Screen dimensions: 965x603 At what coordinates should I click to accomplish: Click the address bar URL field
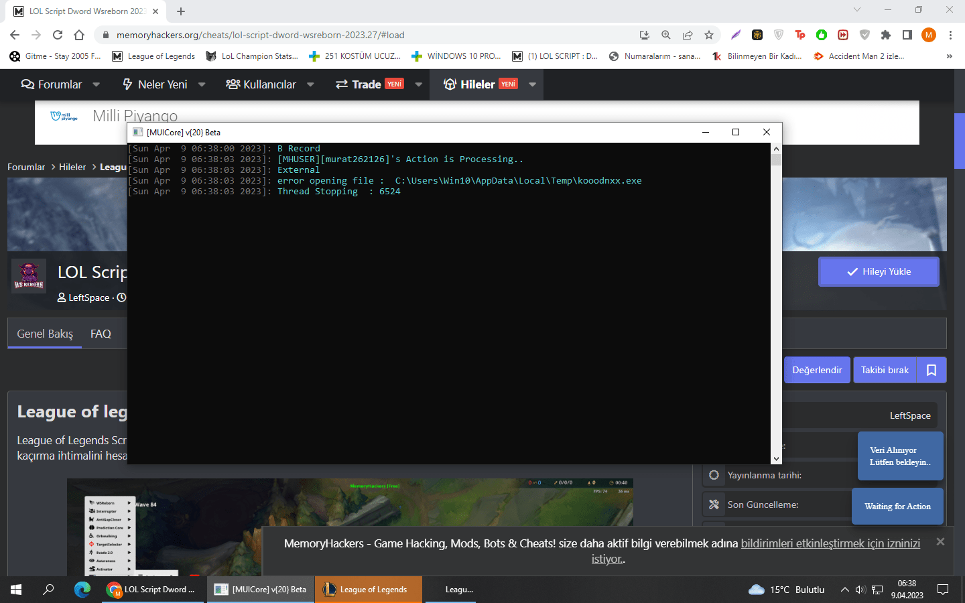tap(369, 35)
